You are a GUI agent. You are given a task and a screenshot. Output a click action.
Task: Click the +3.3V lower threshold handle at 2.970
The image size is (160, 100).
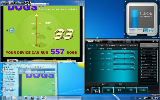[114, 69]
